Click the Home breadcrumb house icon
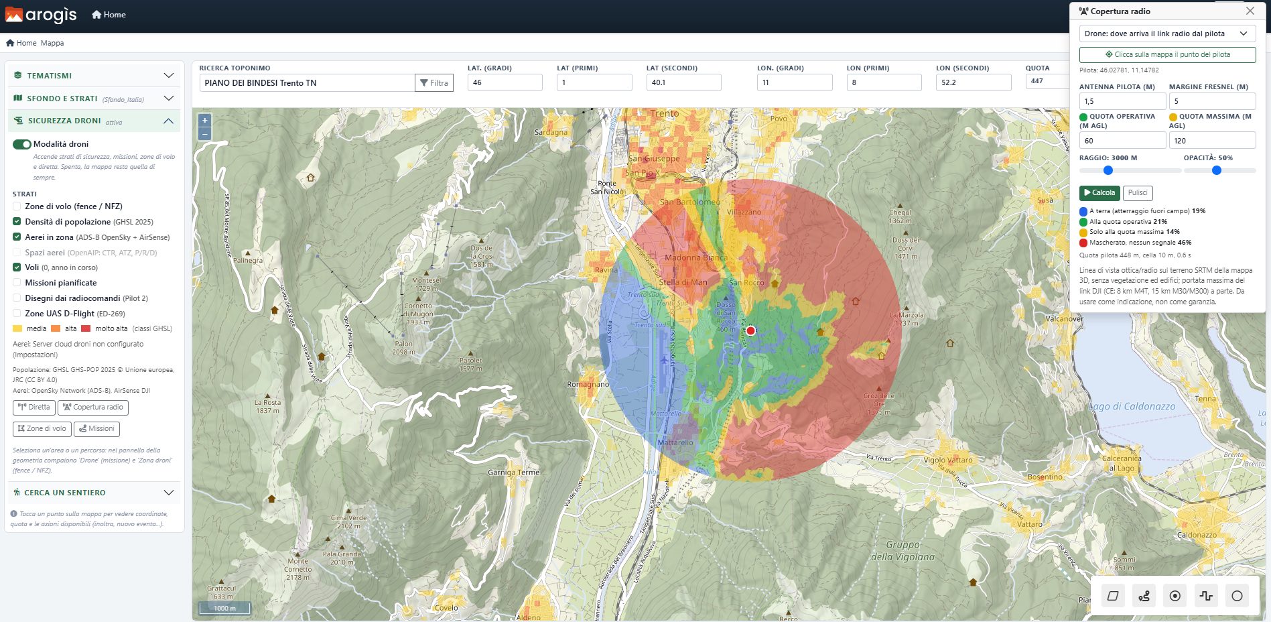 pos(10,43)
